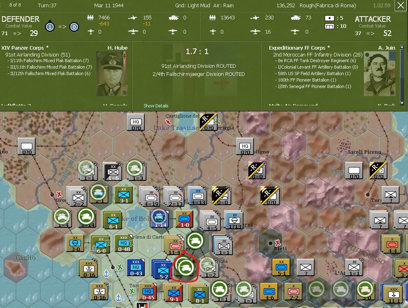
Task: Select German 2=2 infantry division stack
Action: pos(77,197)
